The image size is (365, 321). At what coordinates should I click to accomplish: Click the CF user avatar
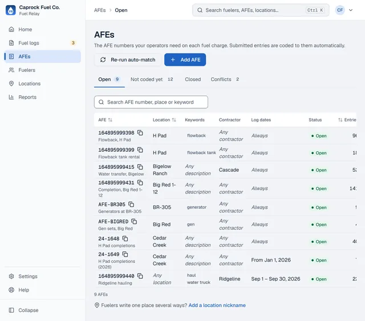pyautogui.click(x=340, y=10)
